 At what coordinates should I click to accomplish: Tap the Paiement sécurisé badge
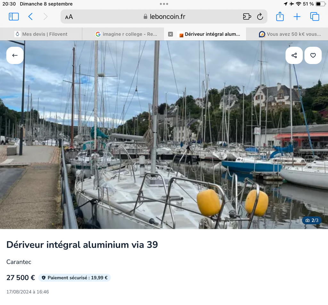click(x=74, y=277)
